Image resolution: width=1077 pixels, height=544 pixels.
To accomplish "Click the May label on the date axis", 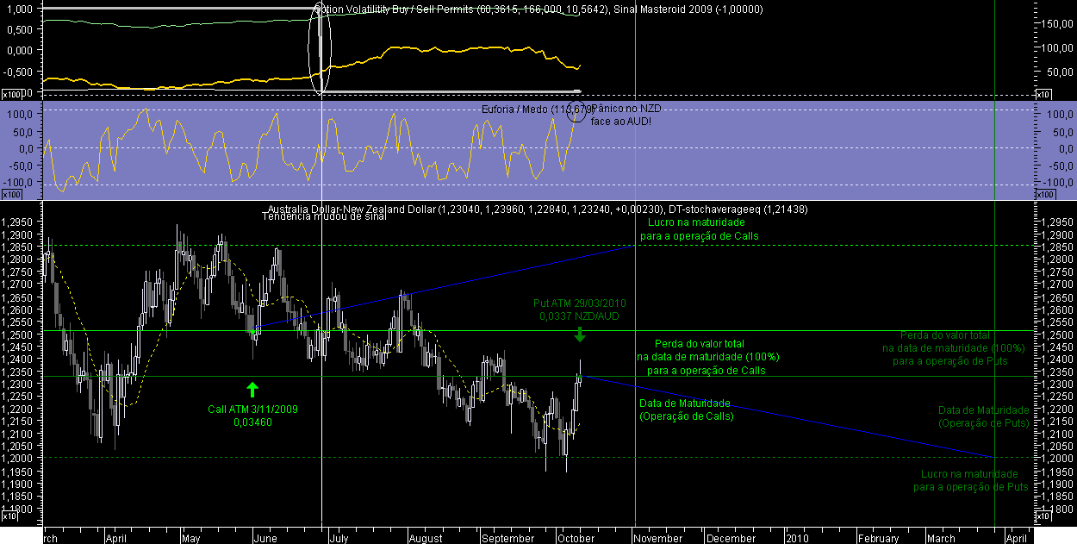I will click(x=191, y=538).
